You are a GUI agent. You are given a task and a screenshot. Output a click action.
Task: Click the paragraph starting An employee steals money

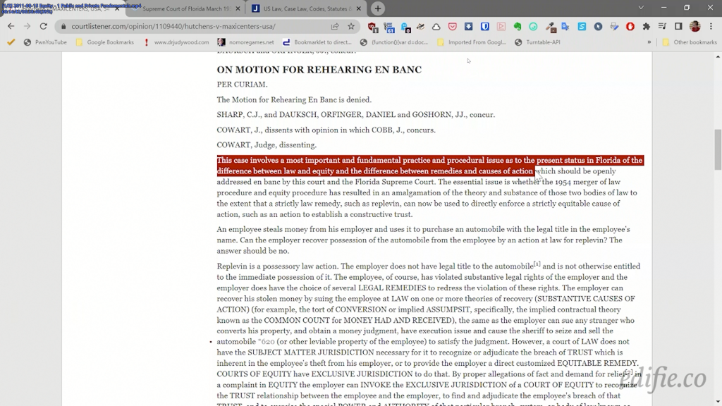point(424,240)
